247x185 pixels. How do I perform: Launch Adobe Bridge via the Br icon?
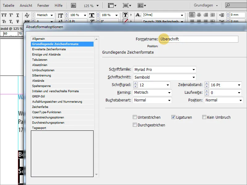pyautogui.click(x=73, y=5)
